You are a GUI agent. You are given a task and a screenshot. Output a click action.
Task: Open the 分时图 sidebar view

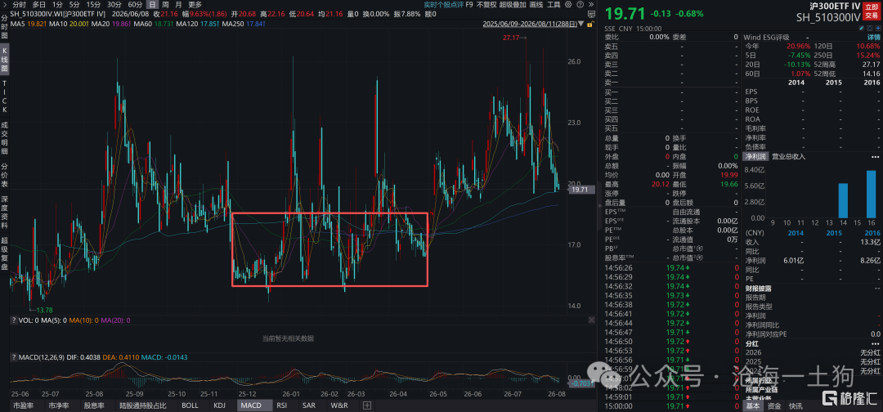click(x=5, y=27)
